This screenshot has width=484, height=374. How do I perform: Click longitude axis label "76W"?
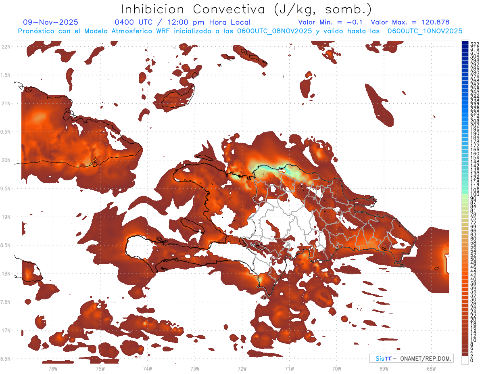(x=53, y=368)
